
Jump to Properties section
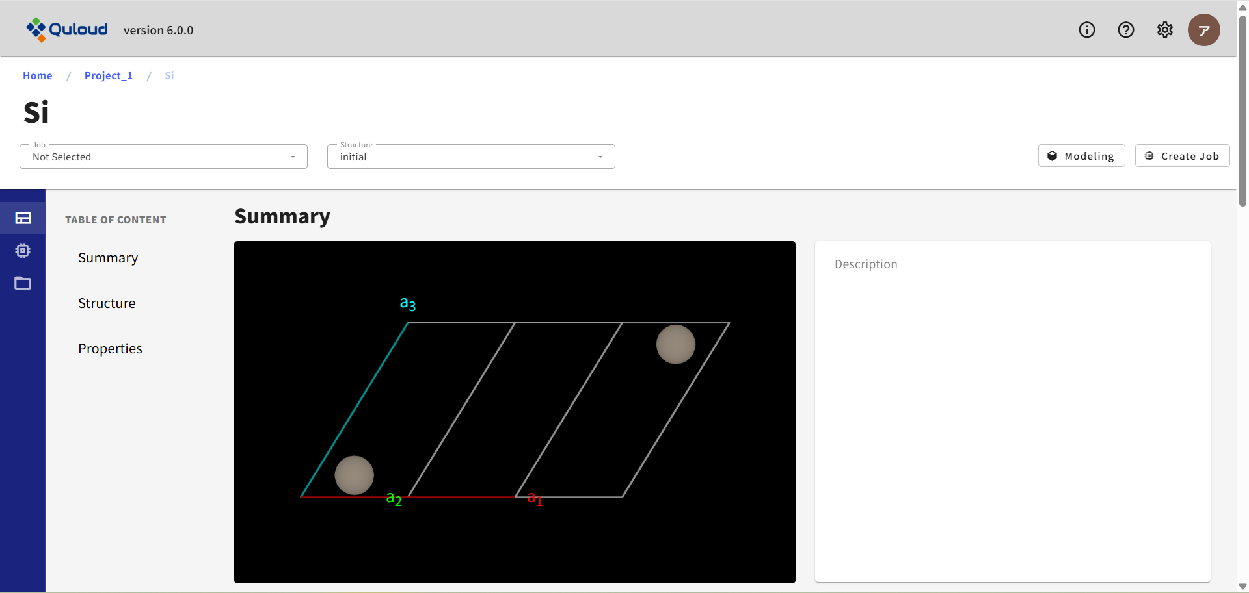[x=110, y=349]
